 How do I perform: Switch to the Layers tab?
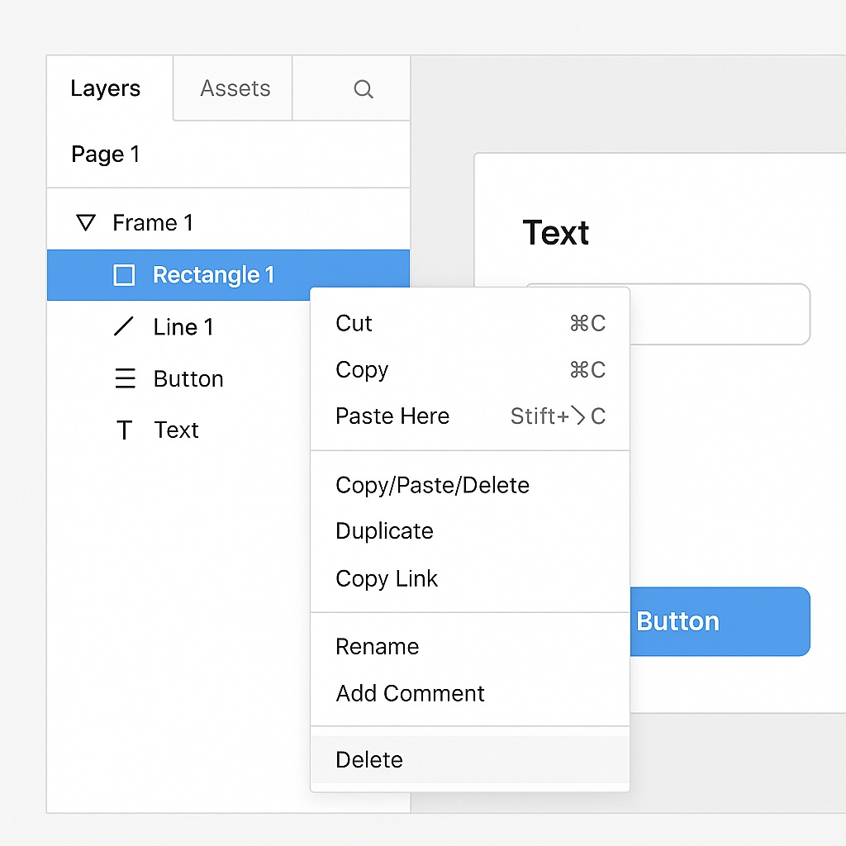(x=105, y=88)
